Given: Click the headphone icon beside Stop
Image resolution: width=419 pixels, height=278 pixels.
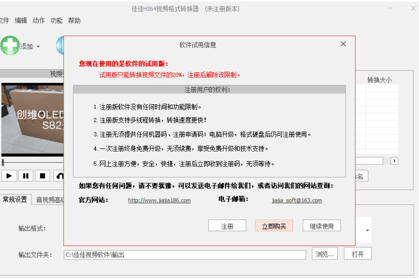Looking at the screenshot, I should [59, 176].
